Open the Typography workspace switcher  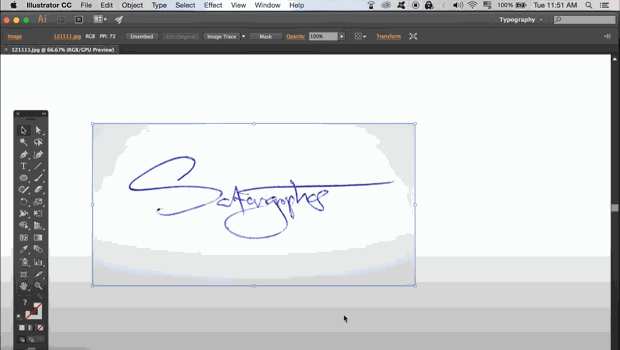coord(519,19)
